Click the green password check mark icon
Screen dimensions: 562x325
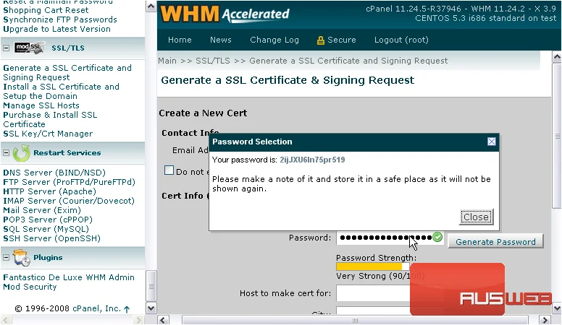point(437,237)
